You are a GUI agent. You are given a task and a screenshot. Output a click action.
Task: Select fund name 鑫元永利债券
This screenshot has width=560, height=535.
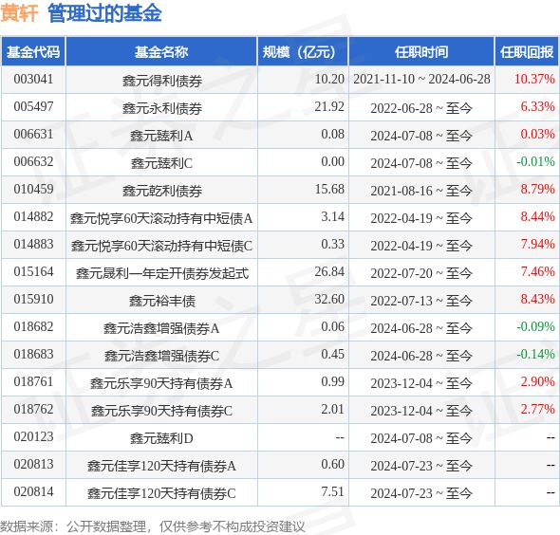pos(162,108)
